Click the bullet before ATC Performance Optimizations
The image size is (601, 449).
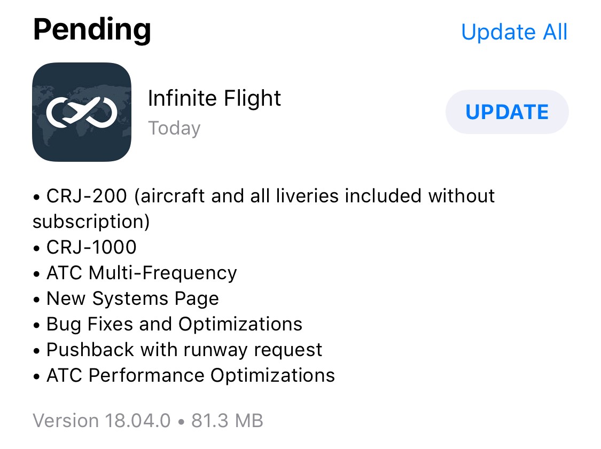pos(37,376)
